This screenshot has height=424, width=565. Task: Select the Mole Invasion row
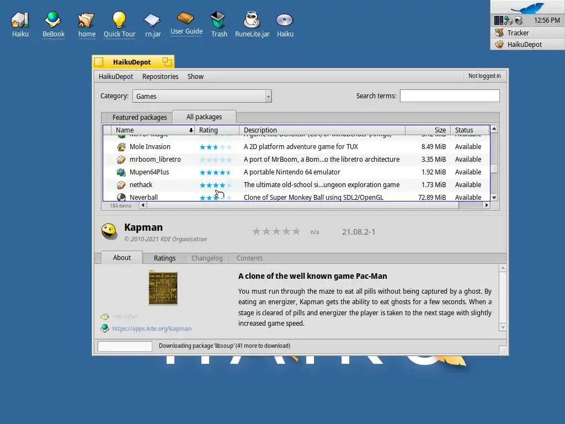(x=296, y=147)
